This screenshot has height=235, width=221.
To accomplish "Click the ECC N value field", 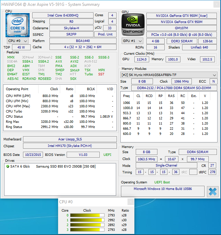I will pos(213,82).
